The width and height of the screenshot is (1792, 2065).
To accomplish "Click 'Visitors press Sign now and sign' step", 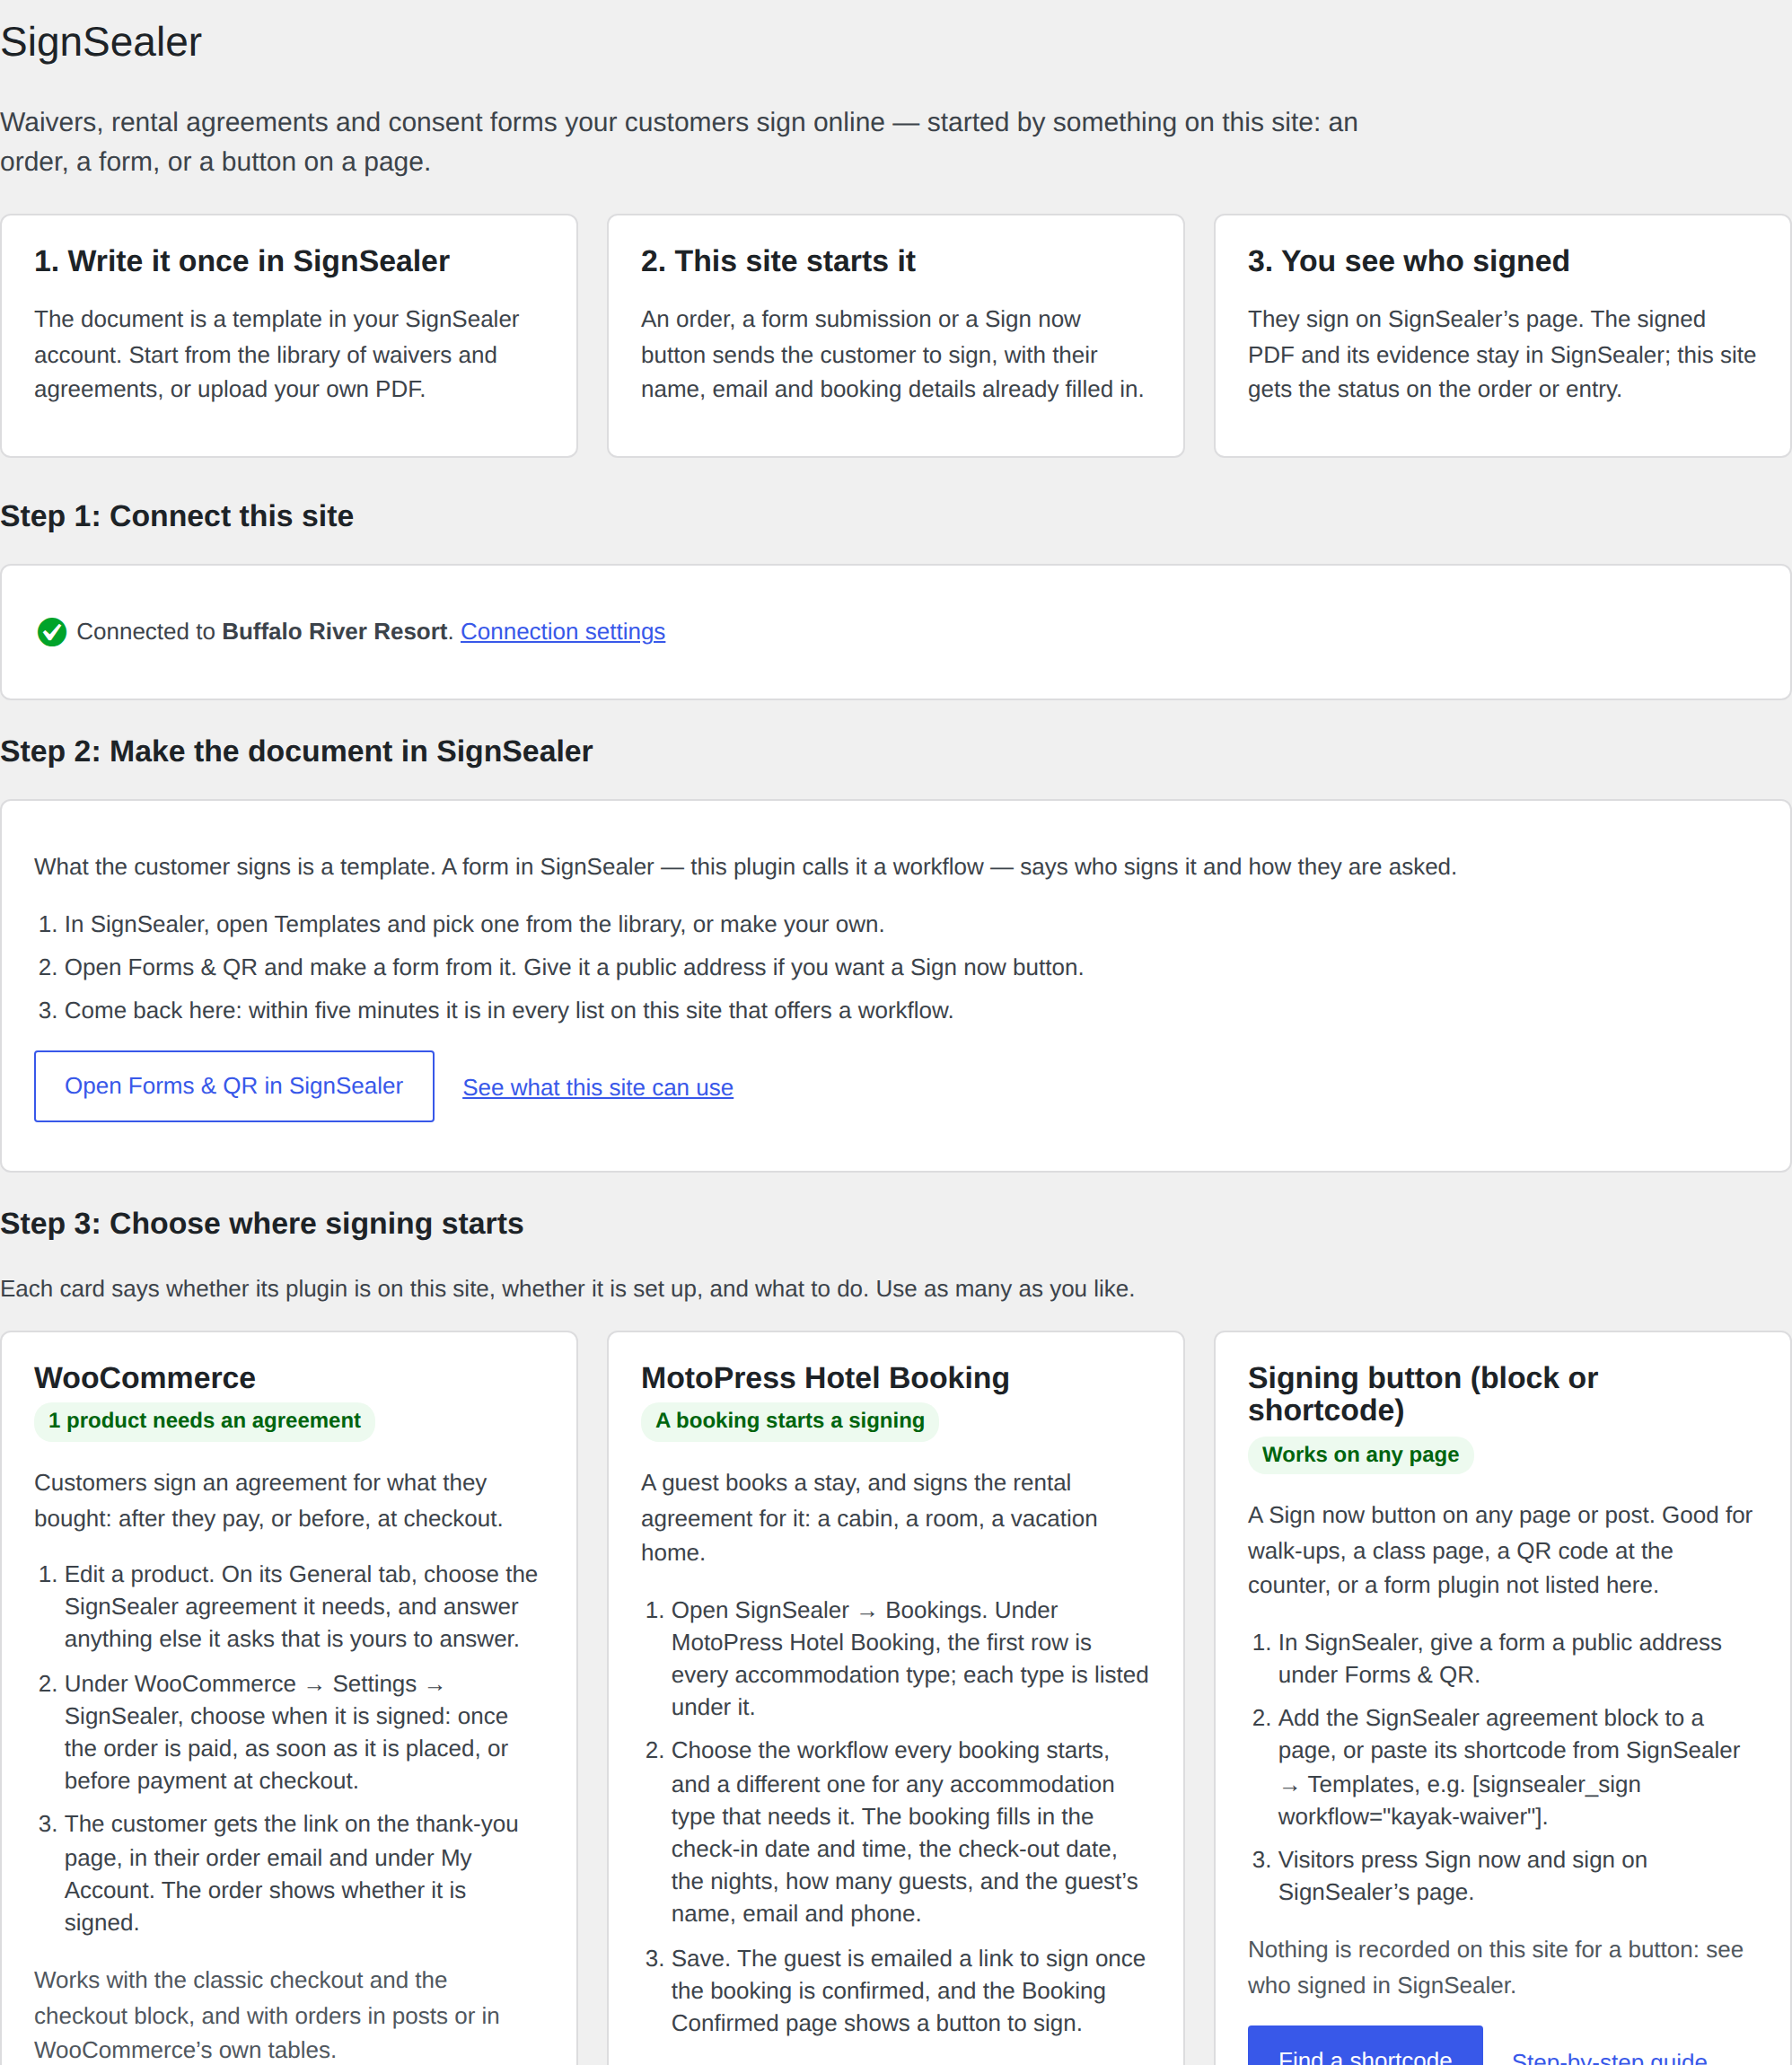I will coord(1462,1876).
